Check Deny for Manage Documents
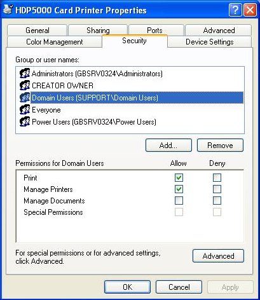Image resolution: width=260 pixels, height=300 pixels. [x=217, y=200]
